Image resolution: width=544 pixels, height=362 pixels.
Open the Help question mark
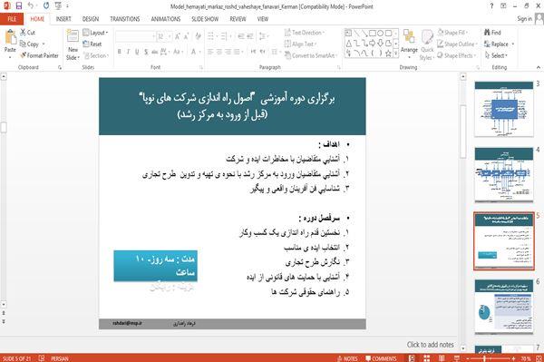pos(491,6)
